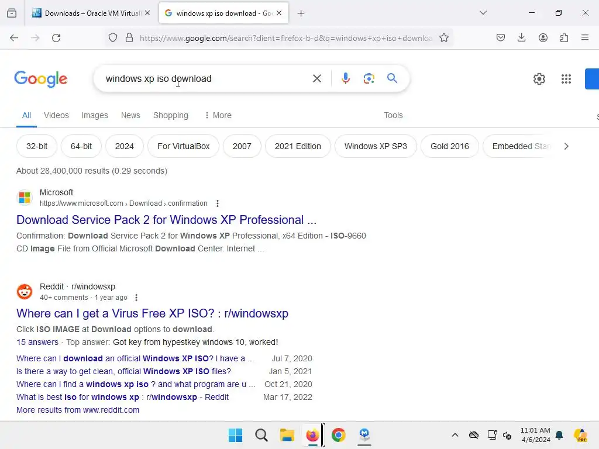Image resolution: width=599 pixels, height=449 pixels.
Task: Open Firefox View tab list icon
Action: (12, 13)
